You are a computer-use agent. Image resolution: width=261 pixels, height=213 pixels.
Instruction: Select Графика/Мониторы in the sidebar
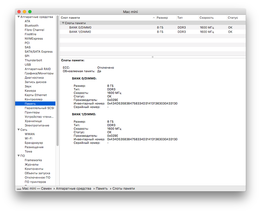coord(39,73)
